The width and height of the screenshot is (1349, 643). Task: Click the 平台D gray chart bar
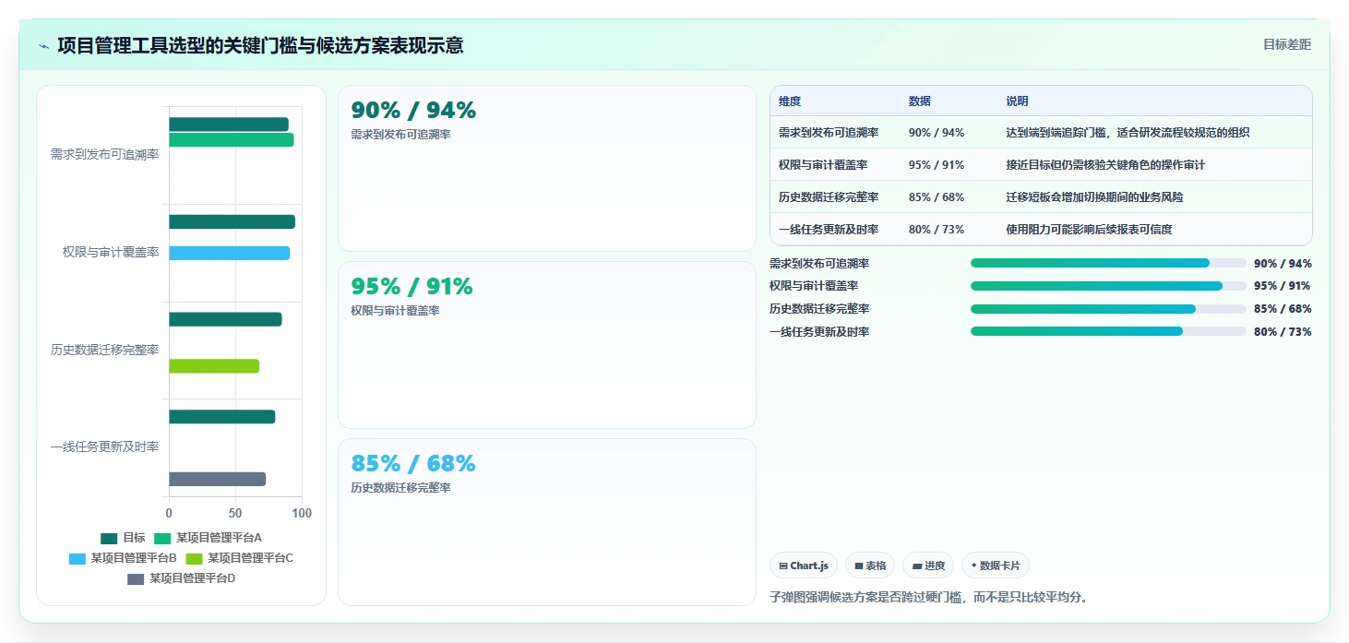pos(218,479)
